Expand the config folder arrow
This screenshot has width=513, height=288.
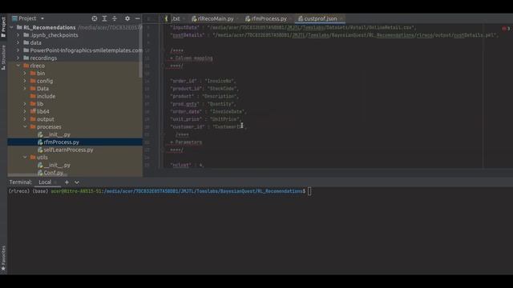(x=25, y=81)
